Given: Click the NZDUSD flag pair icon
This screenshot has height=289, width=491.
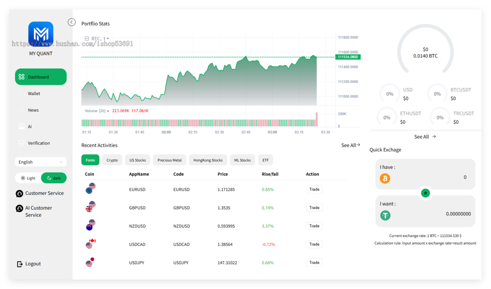Looking at the screenshot, I should pos(90,225).
